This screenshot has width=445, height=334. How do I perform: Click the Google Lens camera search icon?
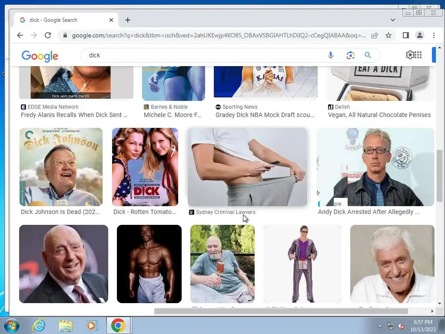[351, 55]
